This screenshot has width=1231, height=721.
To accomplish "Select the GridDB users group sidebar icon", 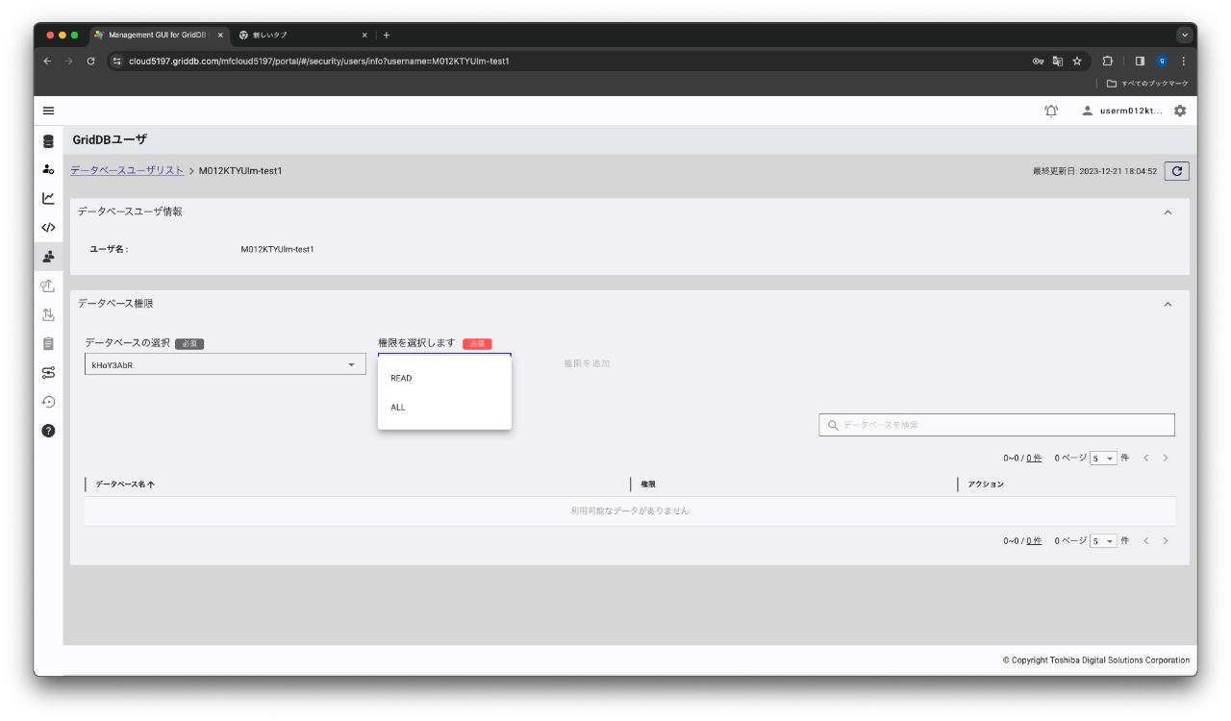I will (x=48, y=256).
